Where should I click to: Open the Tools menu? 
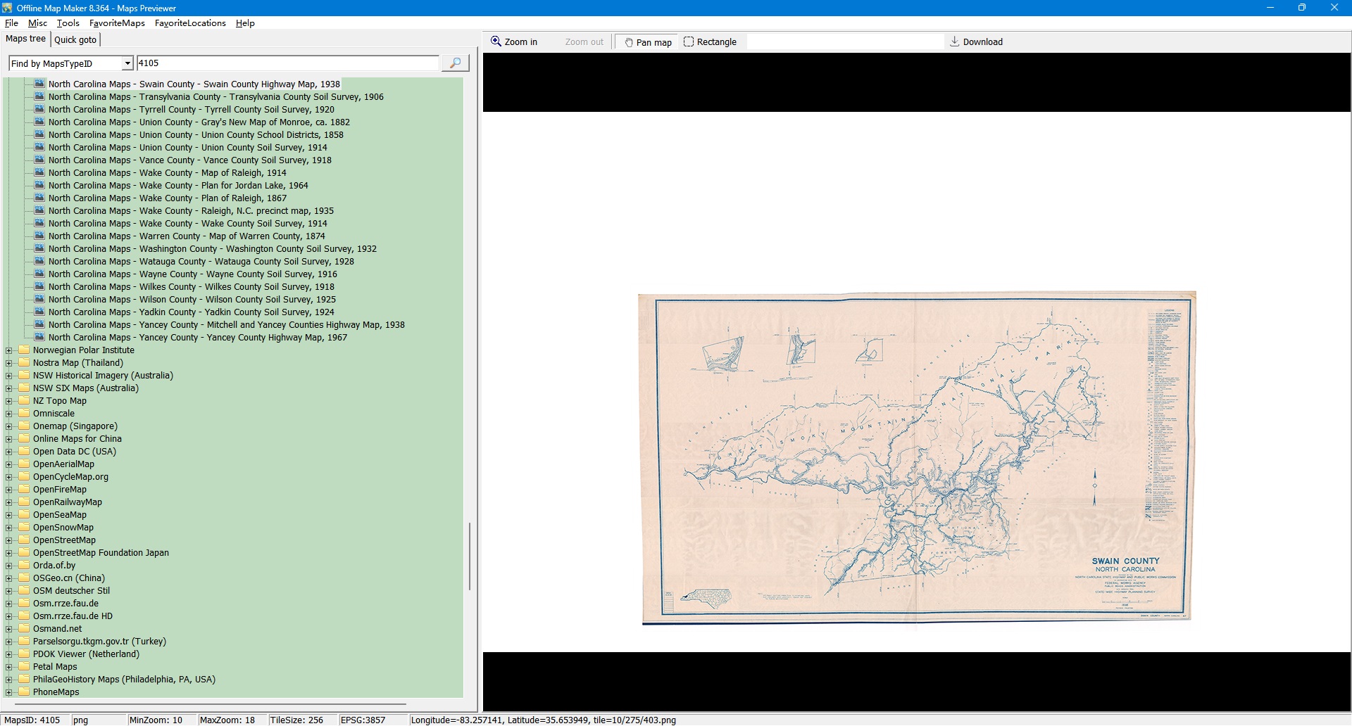coord(68,23)
